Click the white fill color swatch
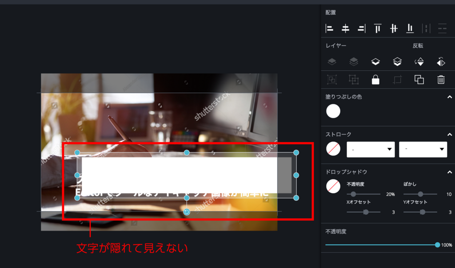The image size is (455, 268). point(333,111)
